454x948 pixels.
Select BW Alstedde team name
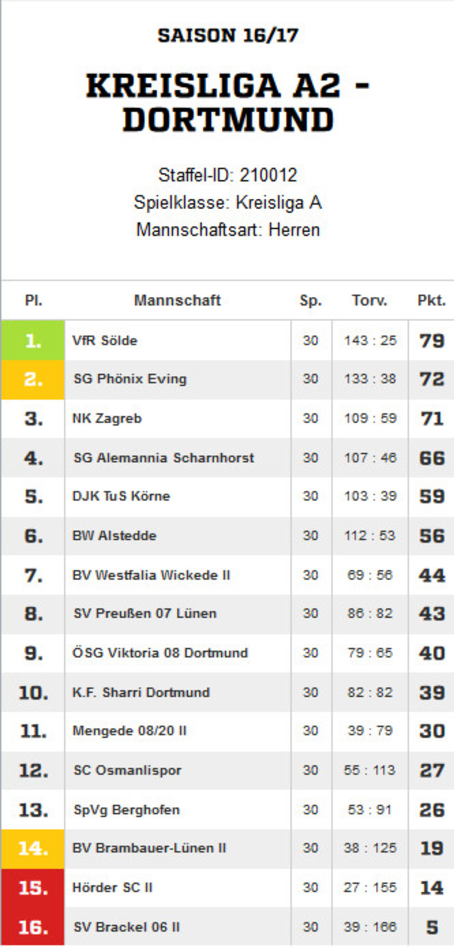[114, 535]
